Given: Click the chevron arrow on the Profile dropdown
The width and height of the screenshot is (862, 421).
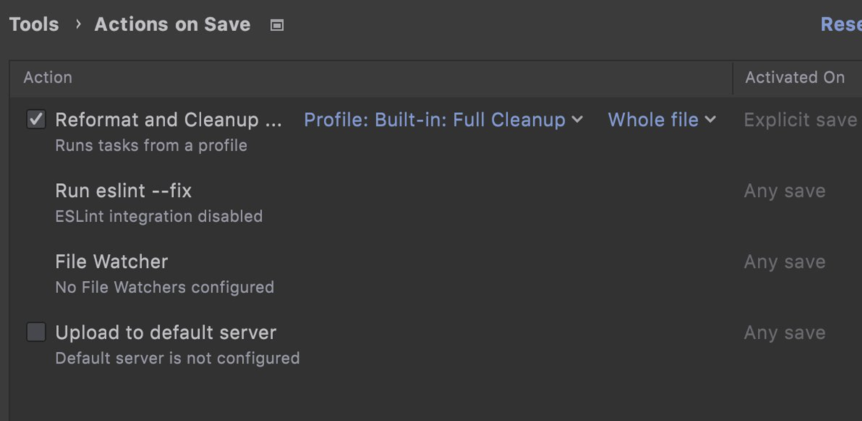Looking at the screenshot, I should coord(577,120).
